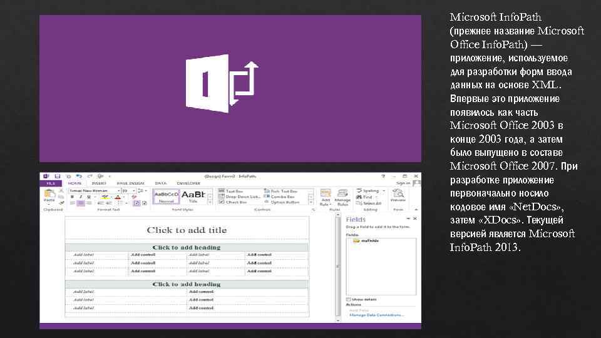Open the Controls group dialog launcher
Screen dimensions: 601x338
tap(313, 210)
